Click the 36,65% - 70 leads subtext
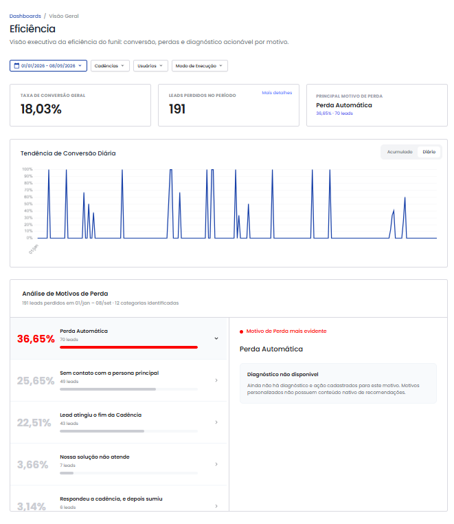Screen dimensions: 454x524 point(334,113)
